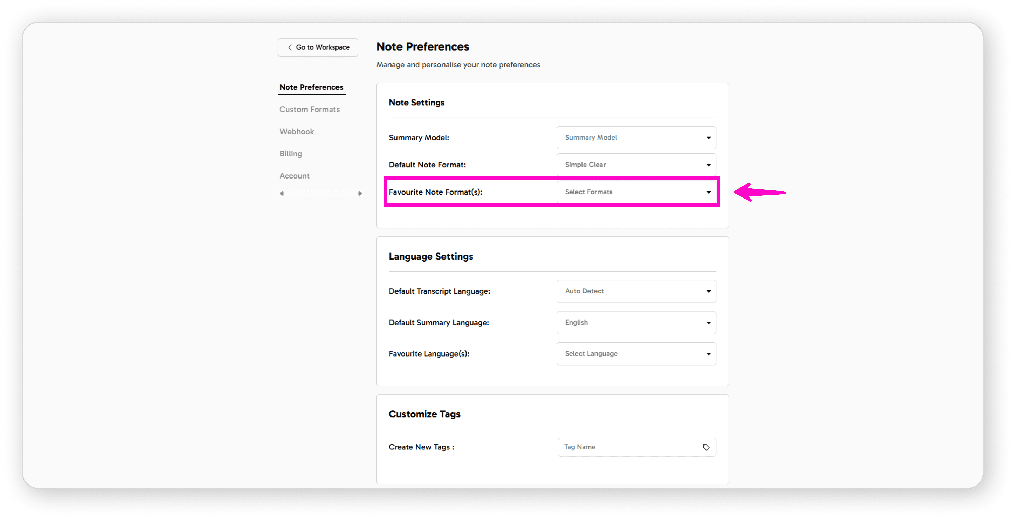Click the dropdown arrow on Auto Detect
This screenshot has width=1014, height=519.
(x=709, y=291)
